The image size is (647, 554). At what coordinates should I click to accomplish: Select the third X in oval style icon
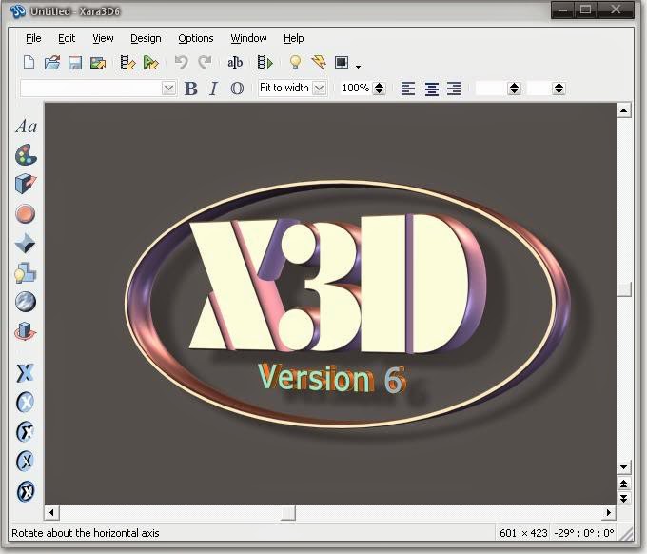click(26, 432)
